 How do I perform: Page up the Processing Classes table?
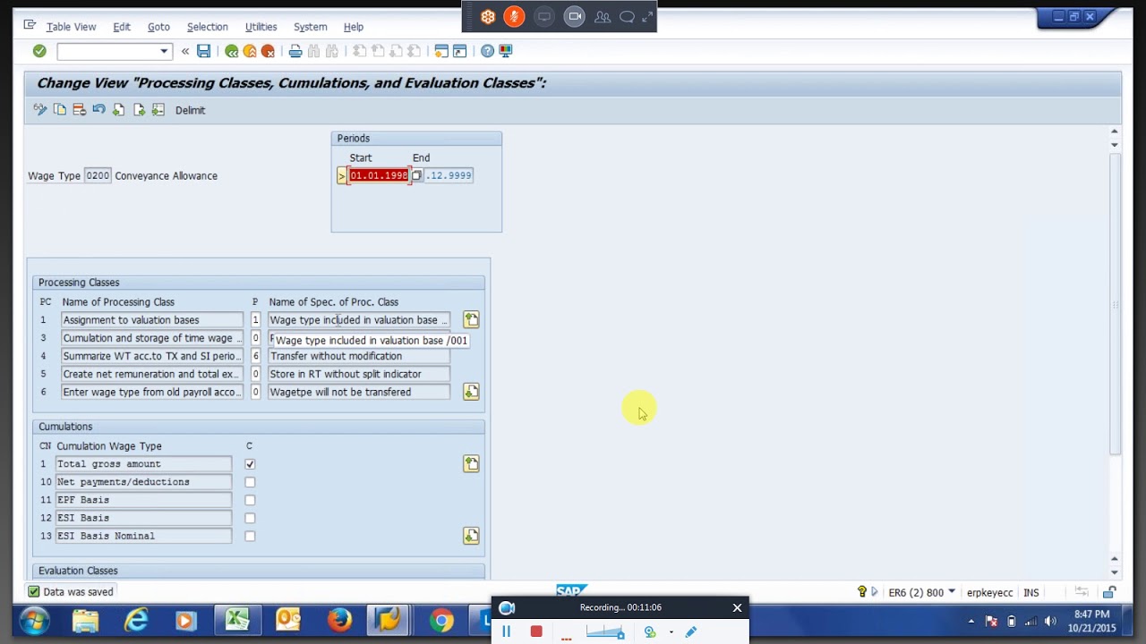(471, 319)
